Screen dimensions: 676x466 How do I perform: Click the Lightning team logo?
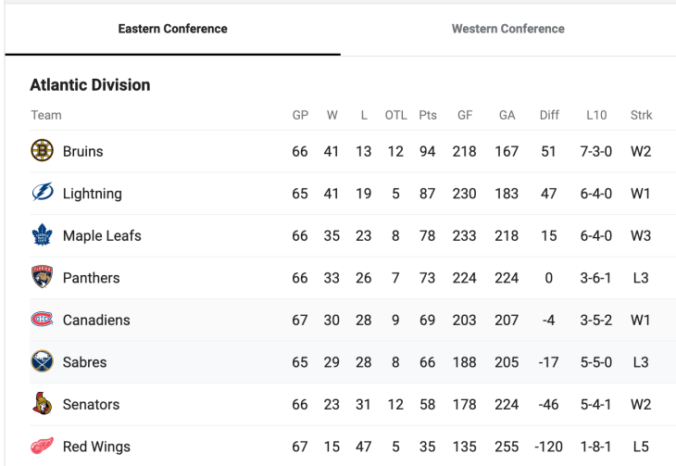[42, 194]
